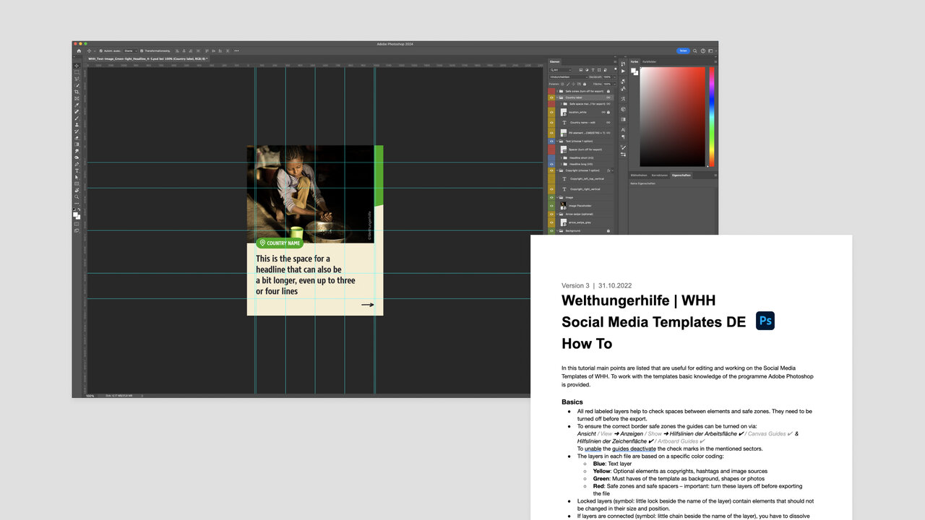Hide the Image Placeholder layer
This screenshot has height=520, width=925.
click(551, 206)
